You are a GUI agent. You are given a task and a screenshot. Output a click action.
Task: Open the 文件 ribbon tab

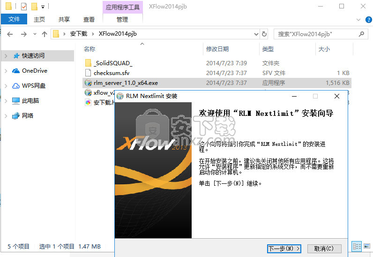tap(14, 19)
